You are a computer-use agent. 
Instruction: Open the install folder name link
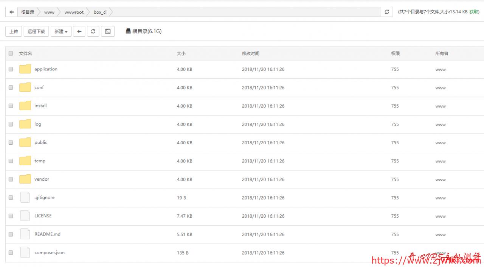[x=40, y=106]
